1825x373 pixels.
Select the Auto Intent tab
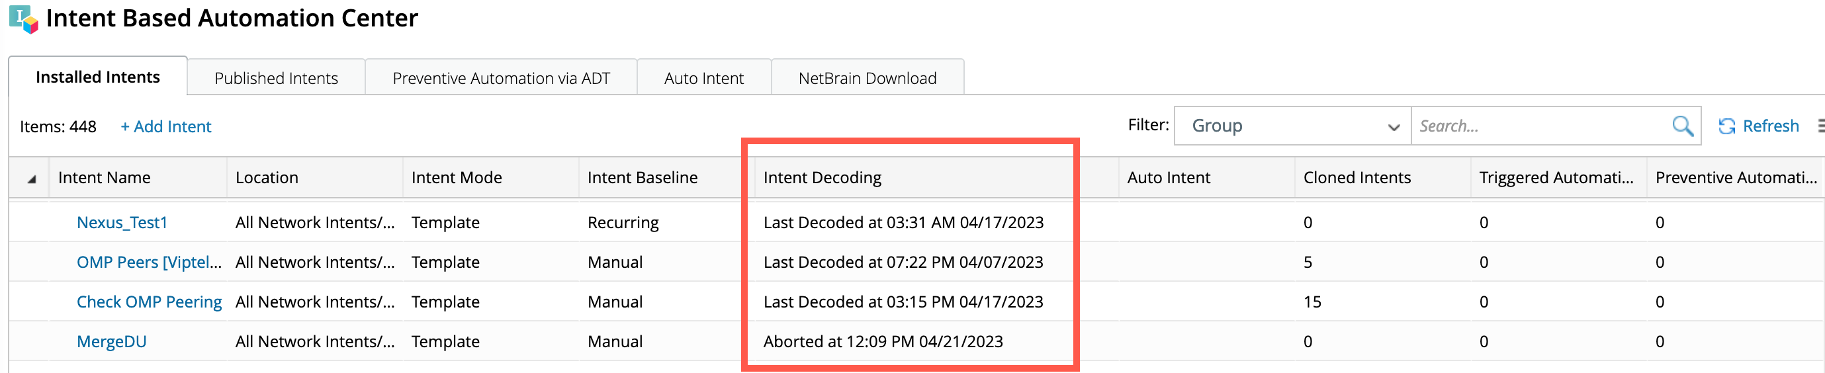(703, 79)
